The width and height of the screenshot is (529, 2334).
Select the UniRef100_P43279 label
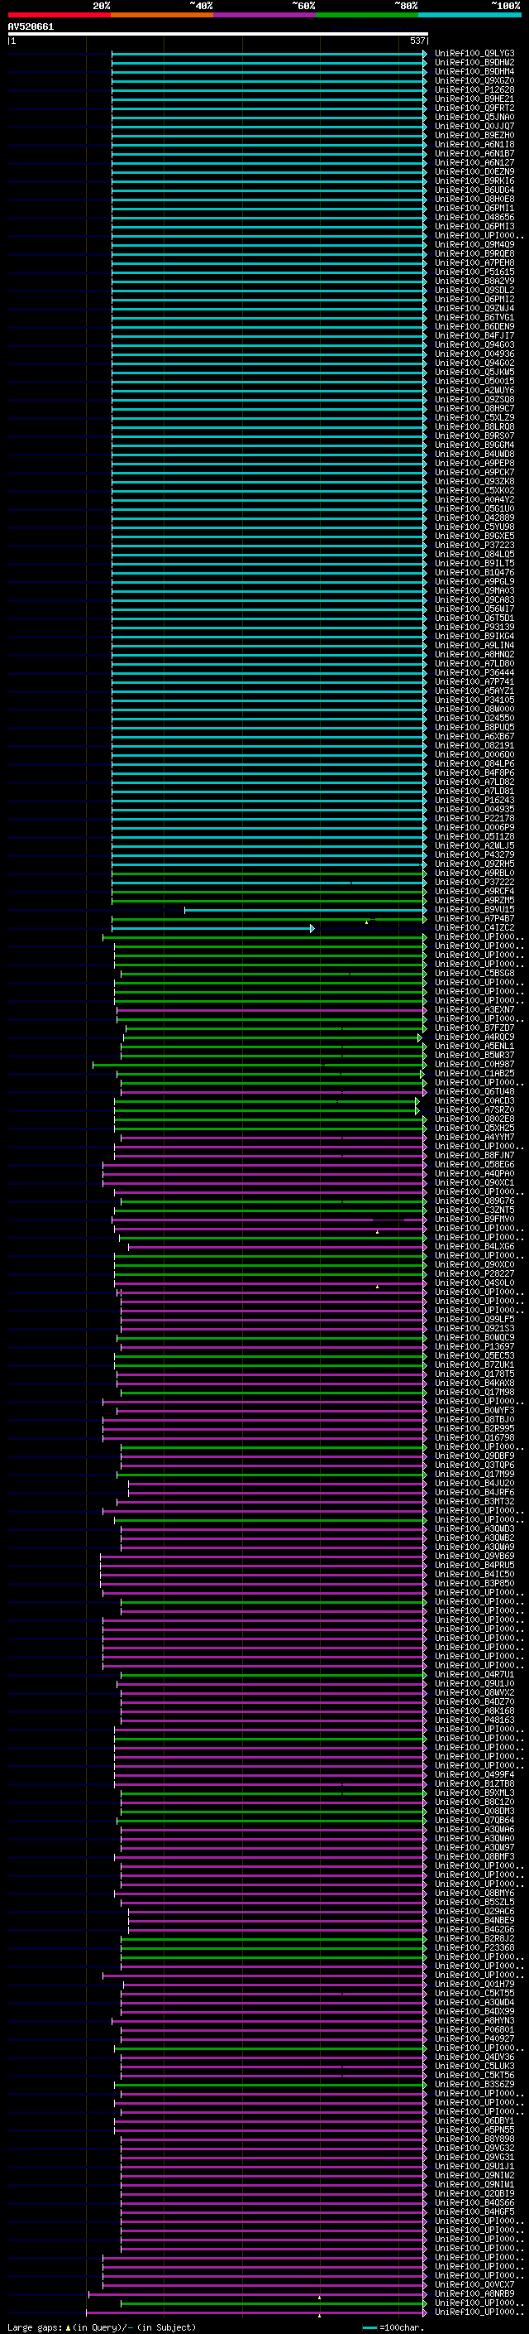474,854
